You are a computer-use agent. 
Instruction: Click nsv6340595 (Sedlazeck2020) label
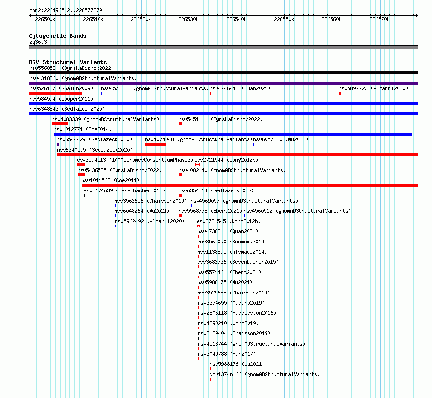point(95,150)
